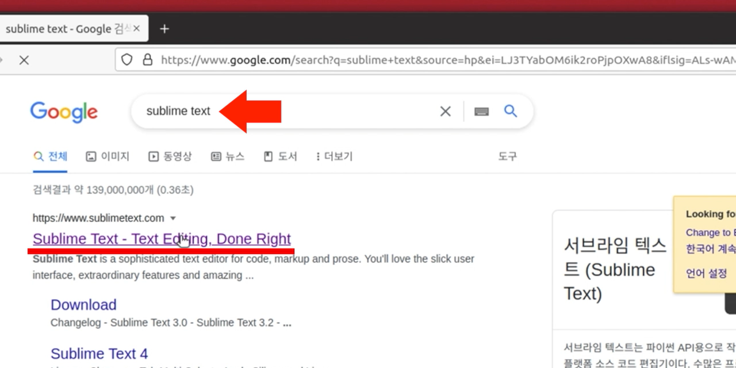The height and width of the screenshot is (368, 736).
Task: Open a new browser tab
Action: (164, 29)
